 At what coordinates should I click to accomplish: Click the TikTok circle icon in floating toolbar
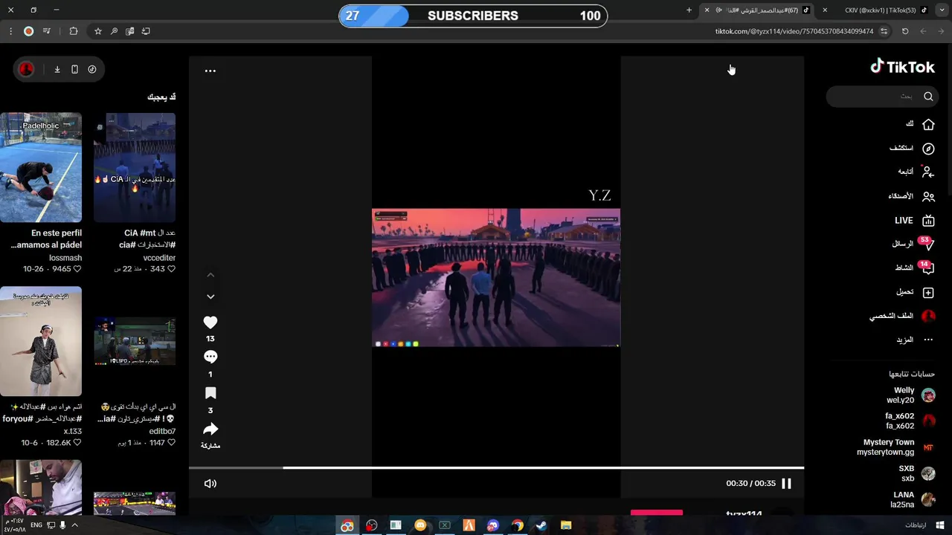(x=92, y=69)
